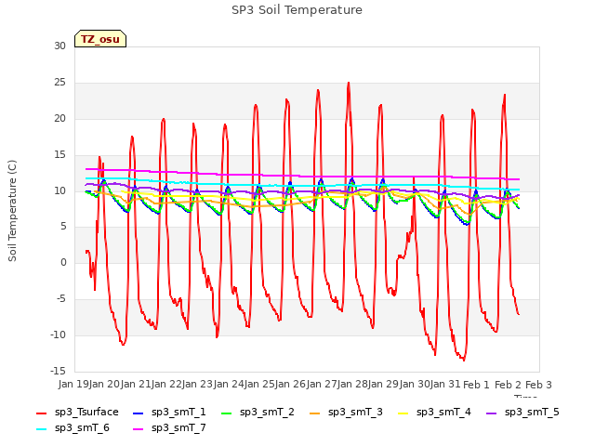Click the blue sp3_smT_1 legend swatch

click(x=139, y=413)
